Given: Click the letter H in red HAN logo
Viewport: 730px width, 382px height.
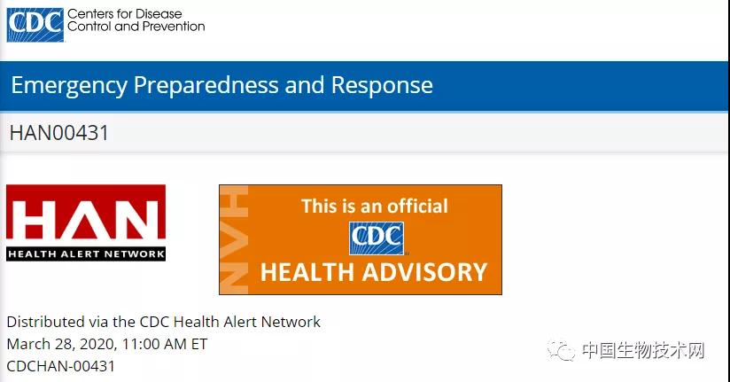Looking at the screenshot, I should (x=31, y=220).
